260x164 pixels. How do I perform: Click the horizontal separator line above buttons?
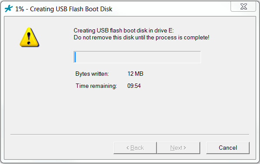(x=130, y=134)
